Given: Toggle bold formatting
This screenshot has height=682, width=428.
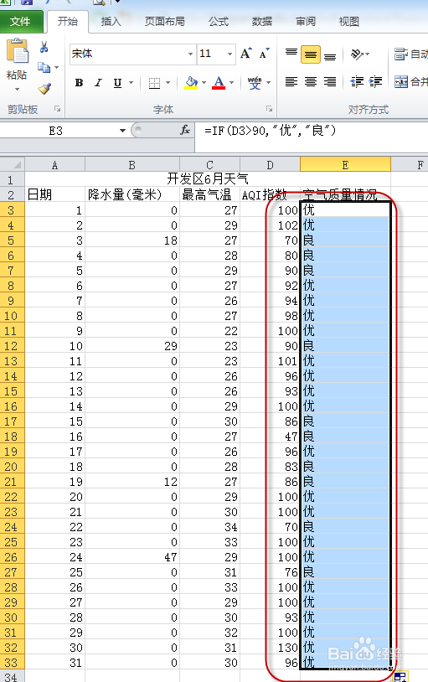Looking at the screenshot, I should tap(79, 83).
